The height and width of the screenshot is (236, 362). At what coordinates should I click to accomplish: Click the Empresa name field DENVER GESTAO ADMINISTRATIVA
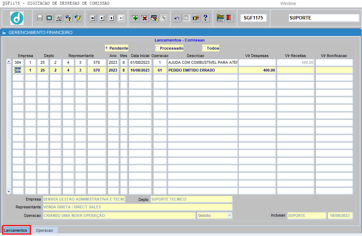click(84, 199)
